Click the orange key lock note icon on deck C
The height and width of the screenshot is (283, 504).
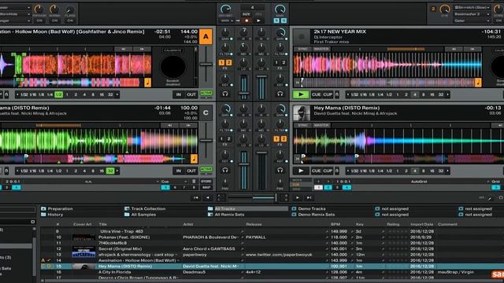coord(194,159)
